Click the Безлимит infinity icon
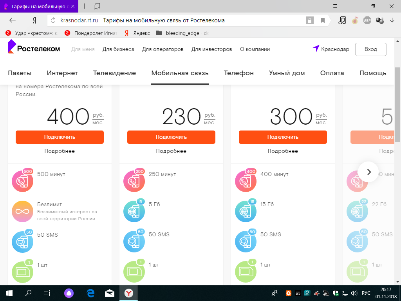401x301 pixels. coord(22,211)
